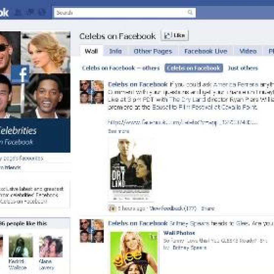Switch to the Wall tab
This screenshot has height=274, width=274.
coord(91,51)
